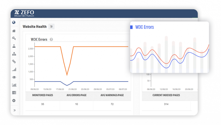
Task: Select the signal bars ranking icon
Action: coord(14,70)
